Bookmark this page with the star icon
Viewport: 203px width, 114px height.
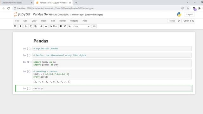click(x=188, y=9)
